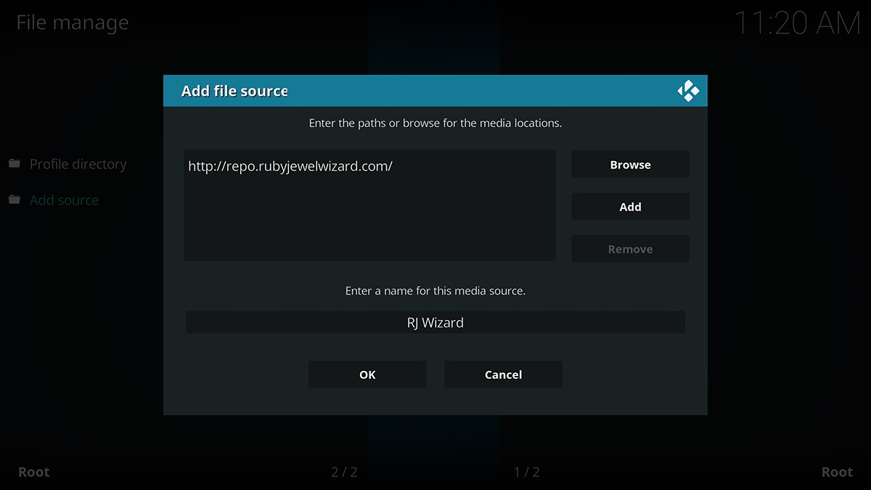Click the Browse button

(x=630, y=165)
